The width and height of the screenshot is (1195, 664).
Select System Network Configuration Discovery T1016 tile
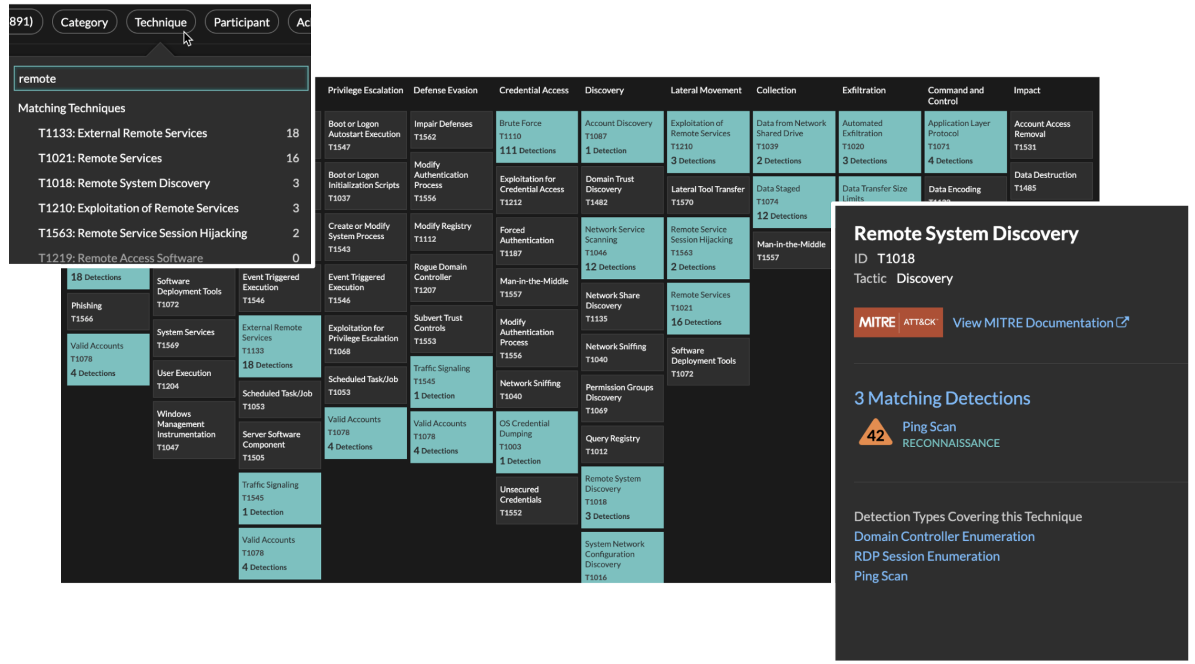pos(622,558)
